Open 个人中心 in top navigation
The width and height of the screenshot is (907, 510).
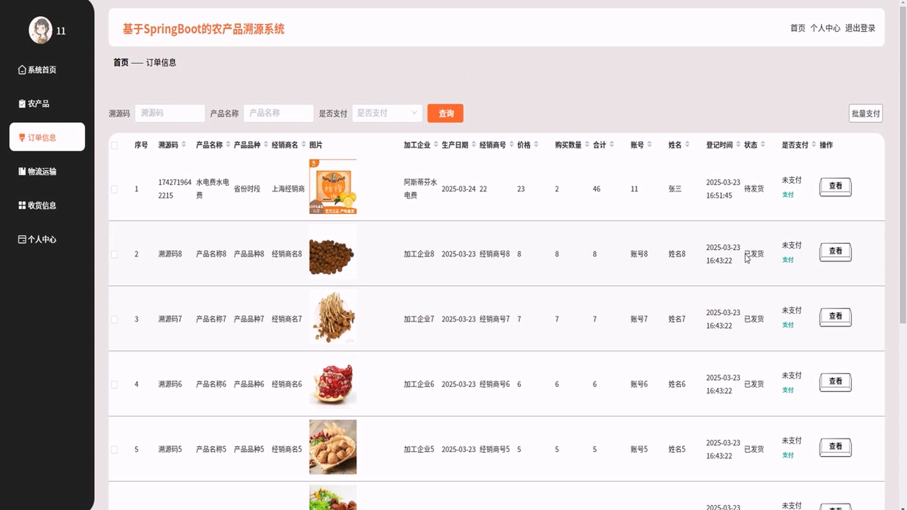pyautogui.click(x=825, y=28)
